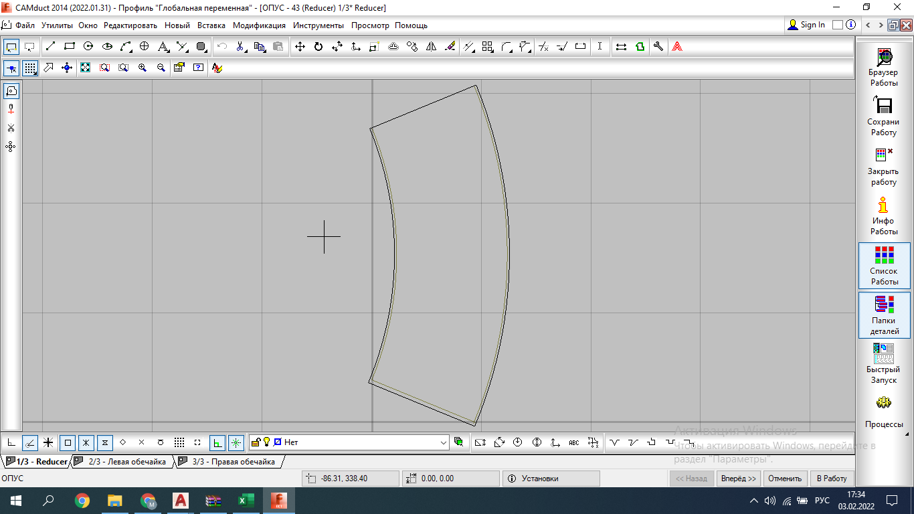
Task: Click the scissors Cut icon
Action: (x=240, y=47)
